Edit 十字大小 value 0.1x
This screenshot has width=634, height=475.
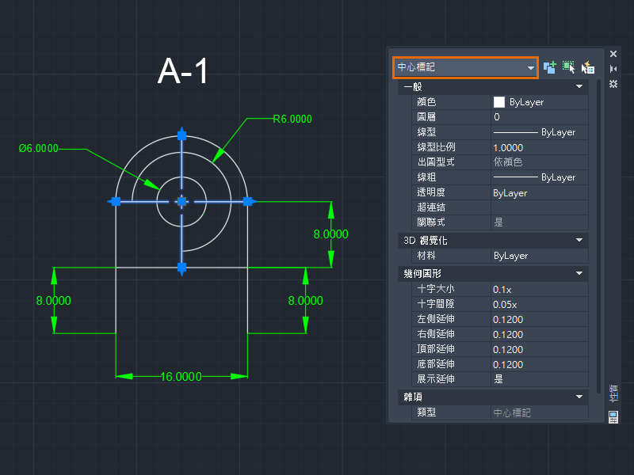[x=540, y=289]
